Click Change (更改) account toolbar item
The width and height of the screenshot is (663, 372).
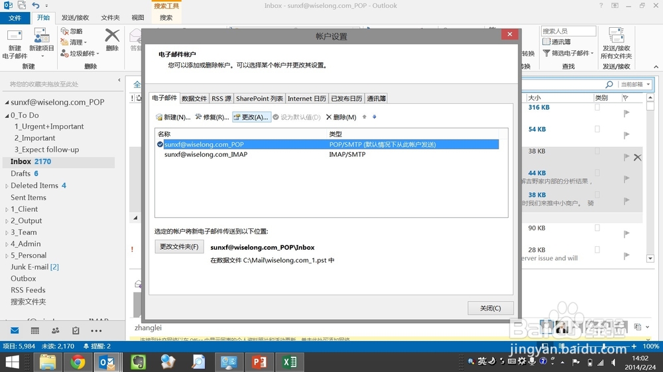click(x=251, y=117)
